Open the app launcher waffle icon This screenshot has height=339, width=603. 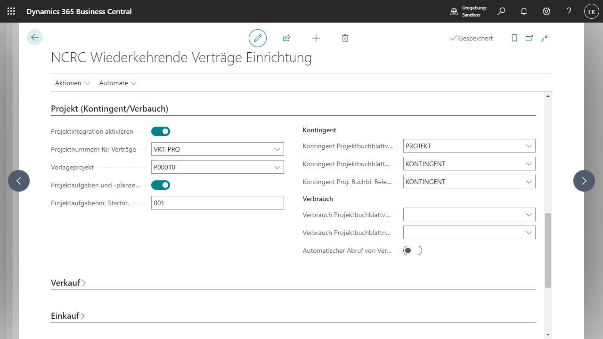click(11, 11)
